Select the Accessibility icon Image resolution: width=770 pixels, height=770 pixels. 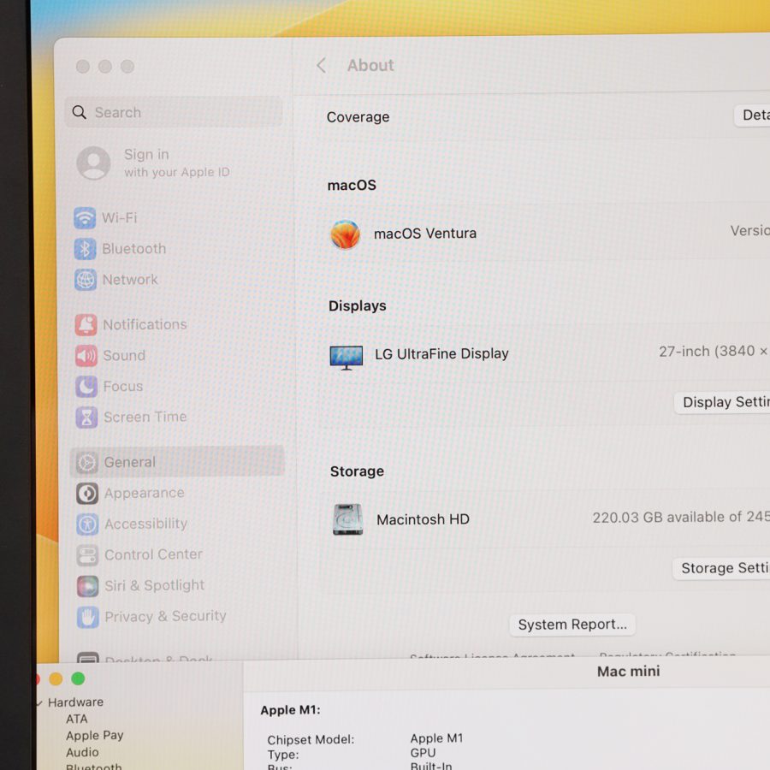[x=87, y=524]
